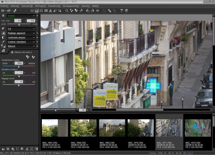Image resolution: width=215 pixels, height=155 pixels.
Task: Click the add button next to Réglage appareil
Action: coord(37,33)
